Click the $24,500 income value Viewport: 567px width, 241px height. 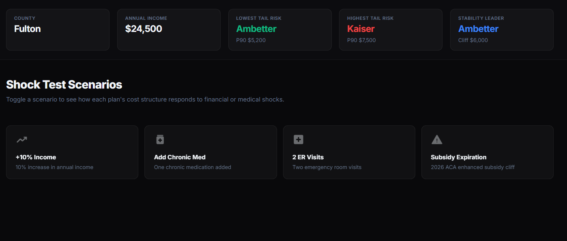tap(144, 29)
